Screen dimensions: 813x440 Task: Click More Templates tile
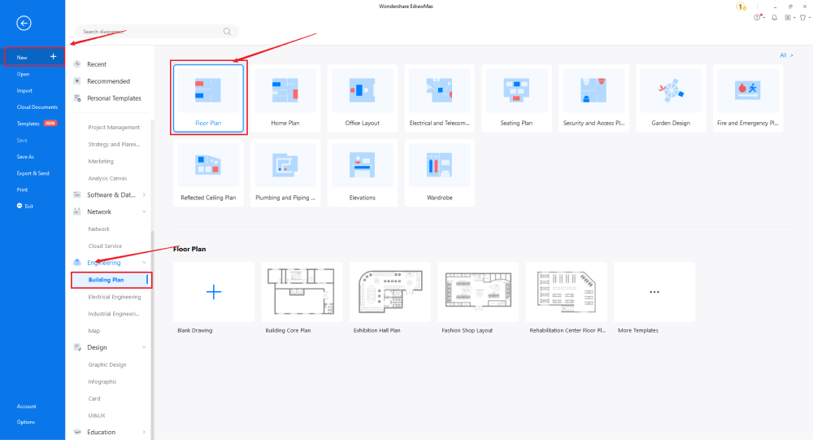tap(654, 292)
